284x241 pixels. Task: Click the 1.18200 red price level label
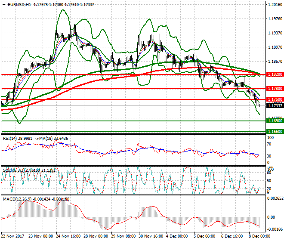pyautogui.click(x=275, y=74)
